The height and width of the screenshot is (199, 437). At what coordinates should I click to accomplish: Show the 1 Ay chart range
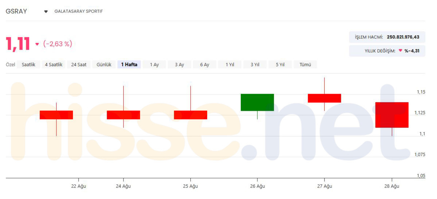point(154,65)
